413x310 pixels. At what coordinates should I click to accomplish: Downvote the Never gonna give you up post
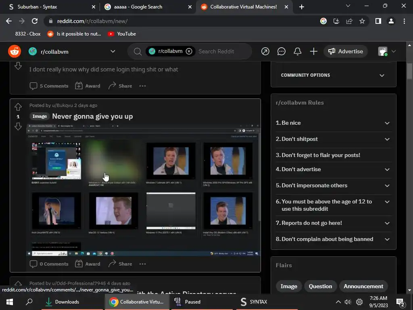coord(18,127)
